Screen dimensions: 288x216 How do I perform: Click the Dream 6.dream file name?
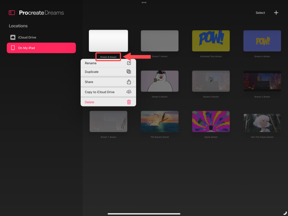tap(262, 56)
